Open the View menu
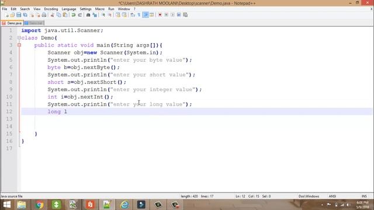This screenshot has height=210, width=374. [x=37, y=9]
